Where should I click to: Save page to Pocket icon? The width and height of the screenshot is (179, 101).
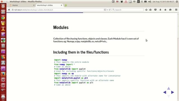pos(156,10)
